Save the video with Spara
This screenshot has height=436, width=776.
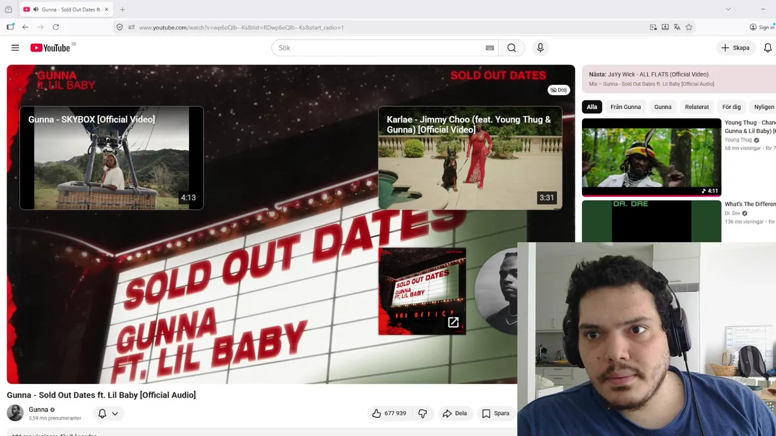(x=495, y=414)
